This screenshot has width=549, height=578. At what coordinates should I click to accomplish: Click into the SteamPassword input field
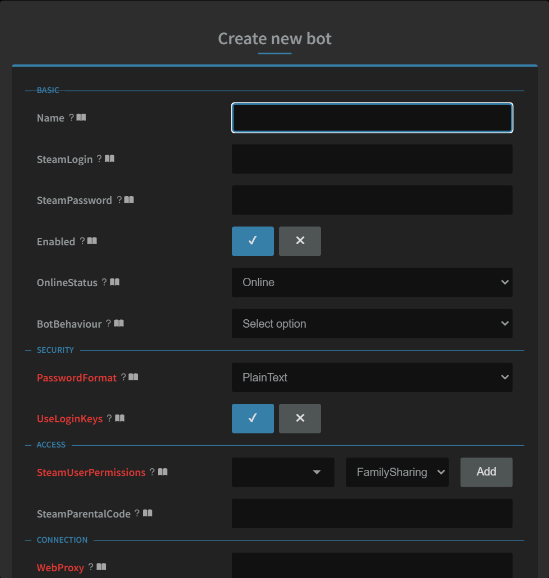click(372, 200)
